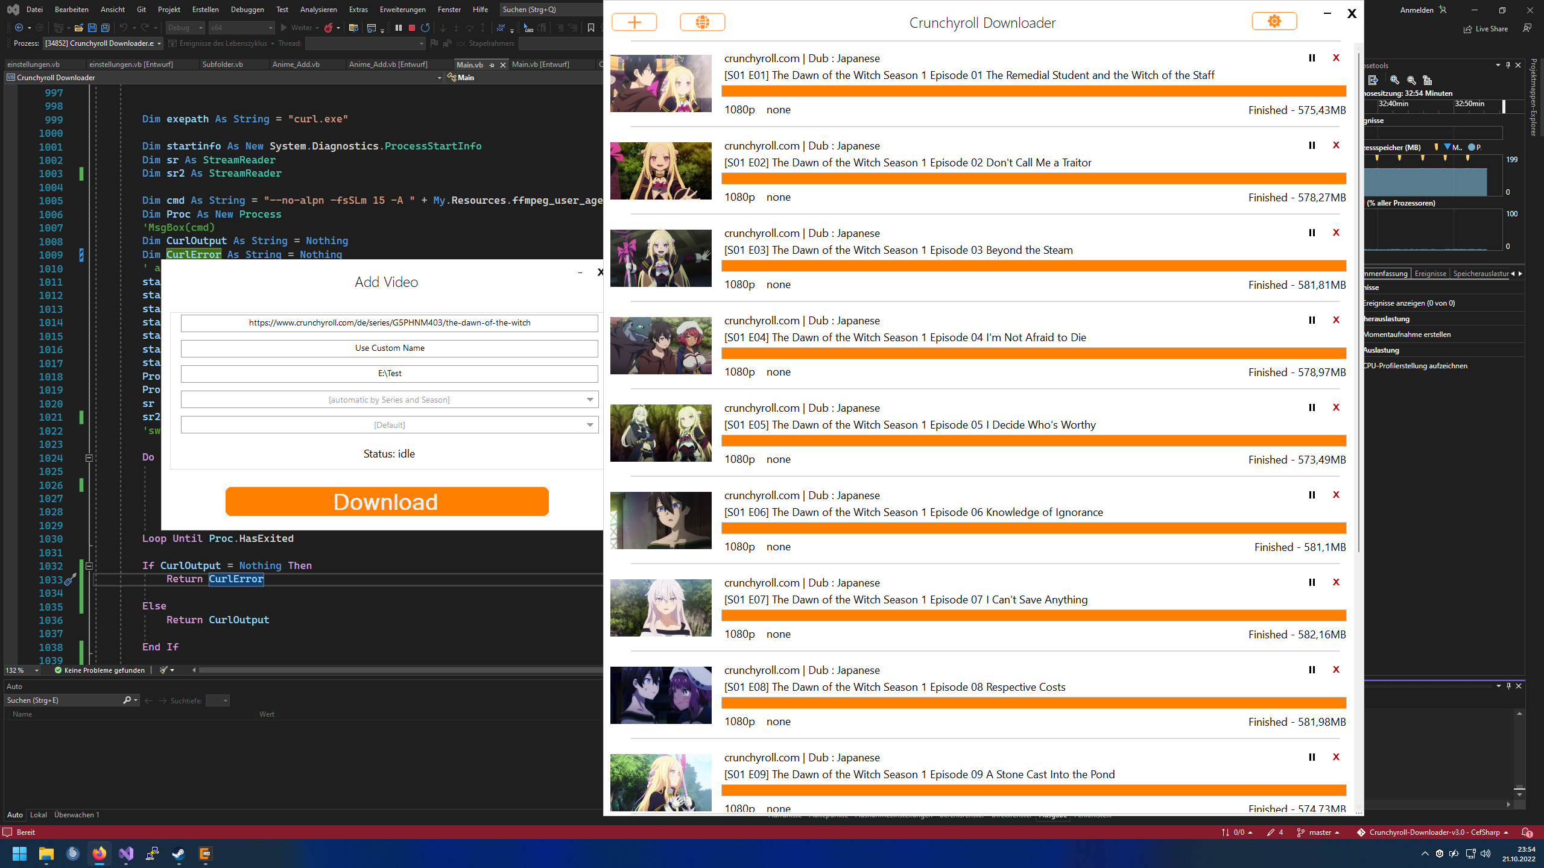Open Firefox from the taskbar

coord(100,854)
